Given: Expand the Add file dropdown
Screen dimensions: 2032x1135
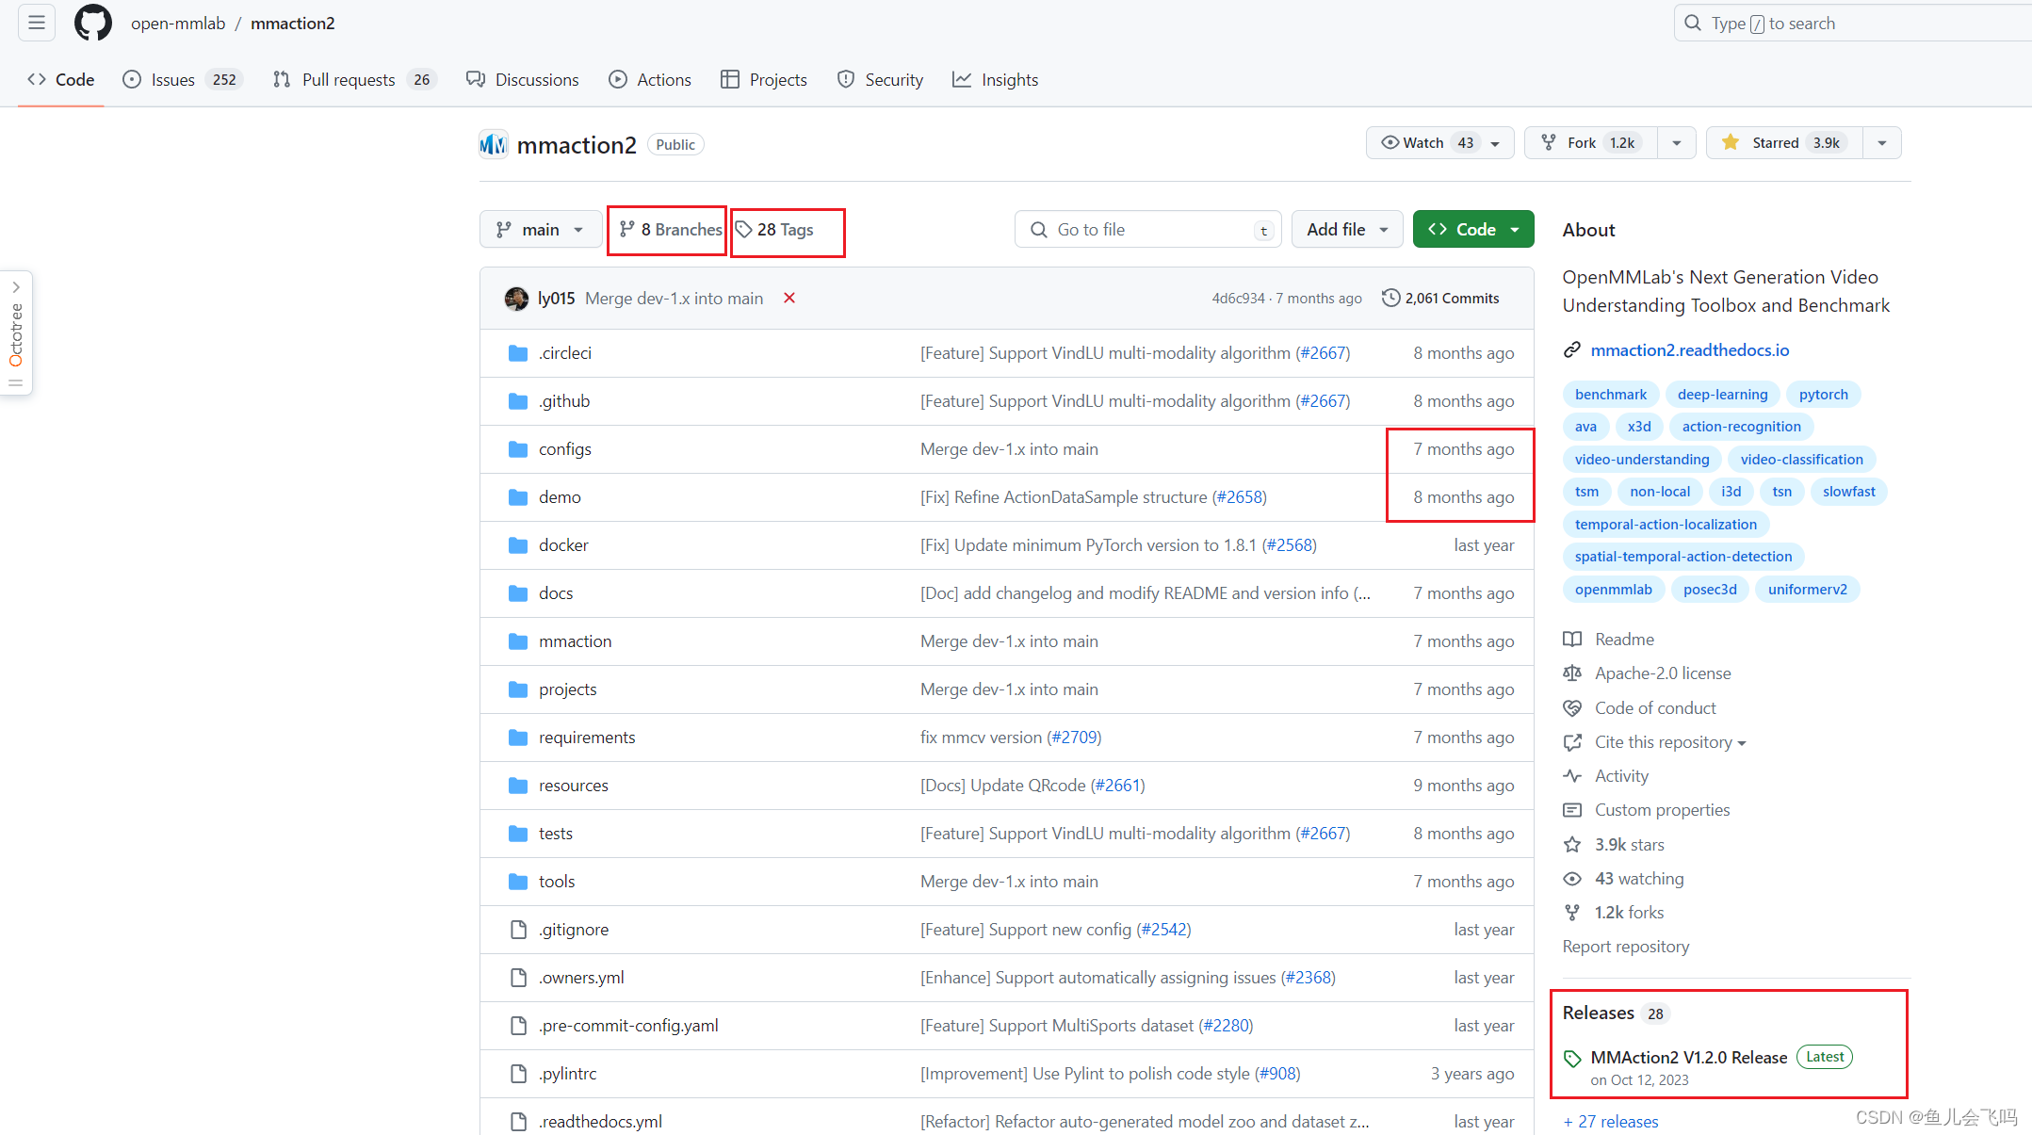Looking at the screenshot, I should [x=1346, y=230].
